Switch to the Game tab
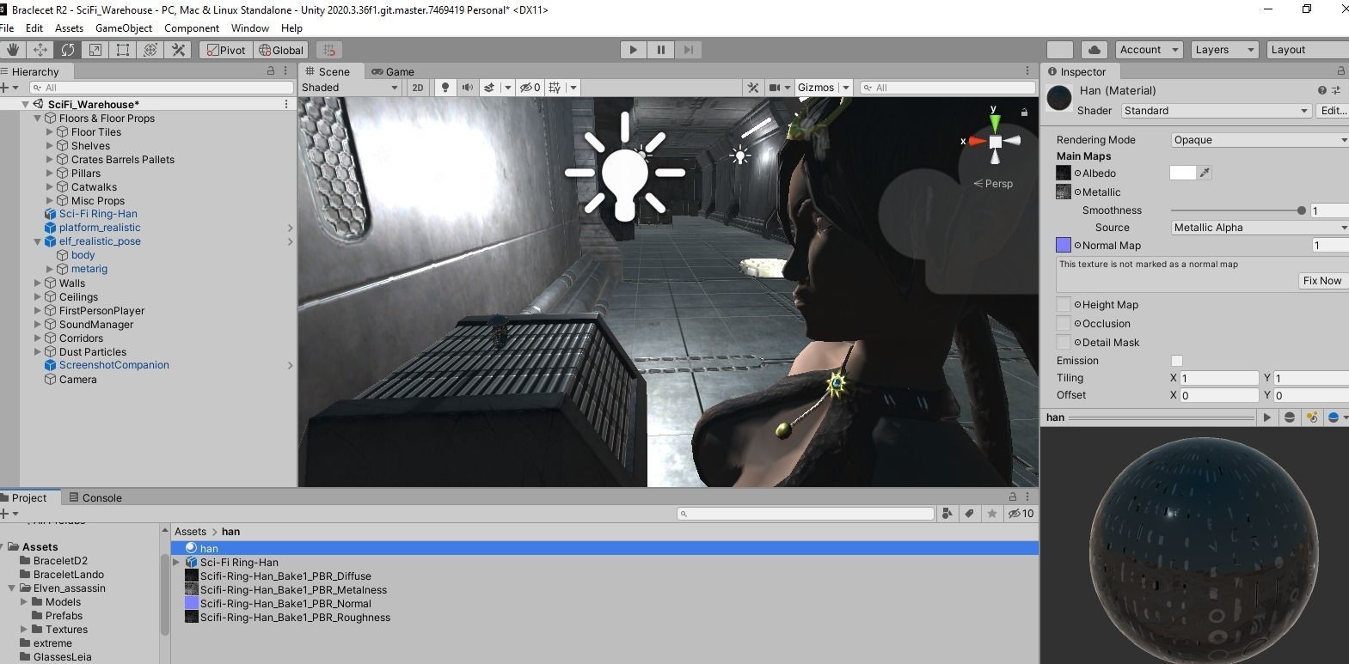Image resolution: width=1349 pixels, height=664 pixels. pos(393,72)
